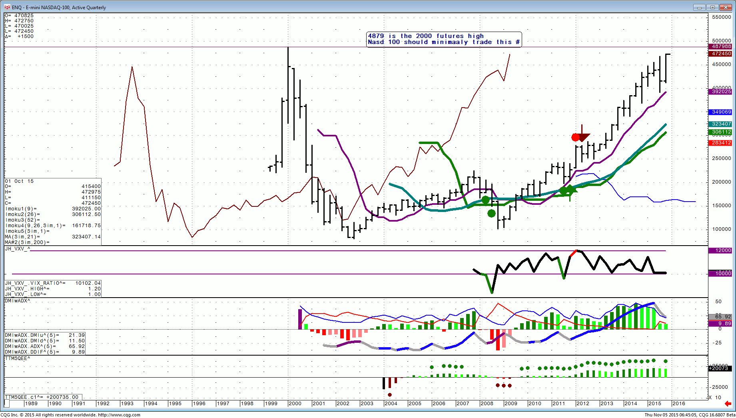This screenshot has width=736, height=418.
Task: Click the 10000 level label in the JH_VXV pane
Action: pos(721,274)
